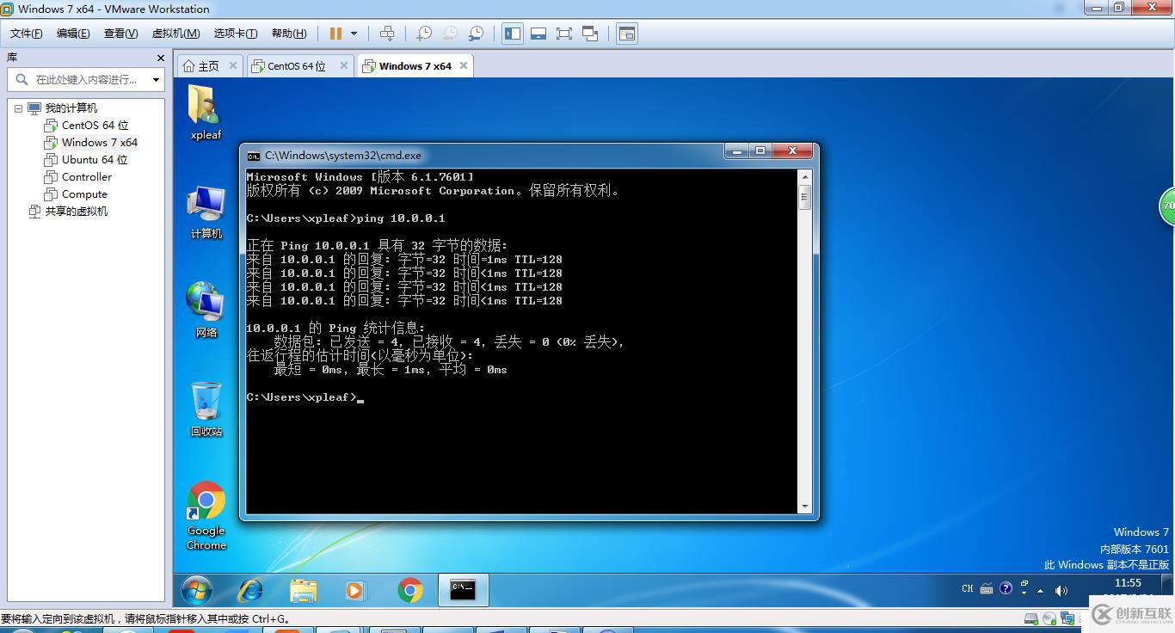
Task: Show hidden tray icons with up arrow
Action: [x=1040, y=591]
